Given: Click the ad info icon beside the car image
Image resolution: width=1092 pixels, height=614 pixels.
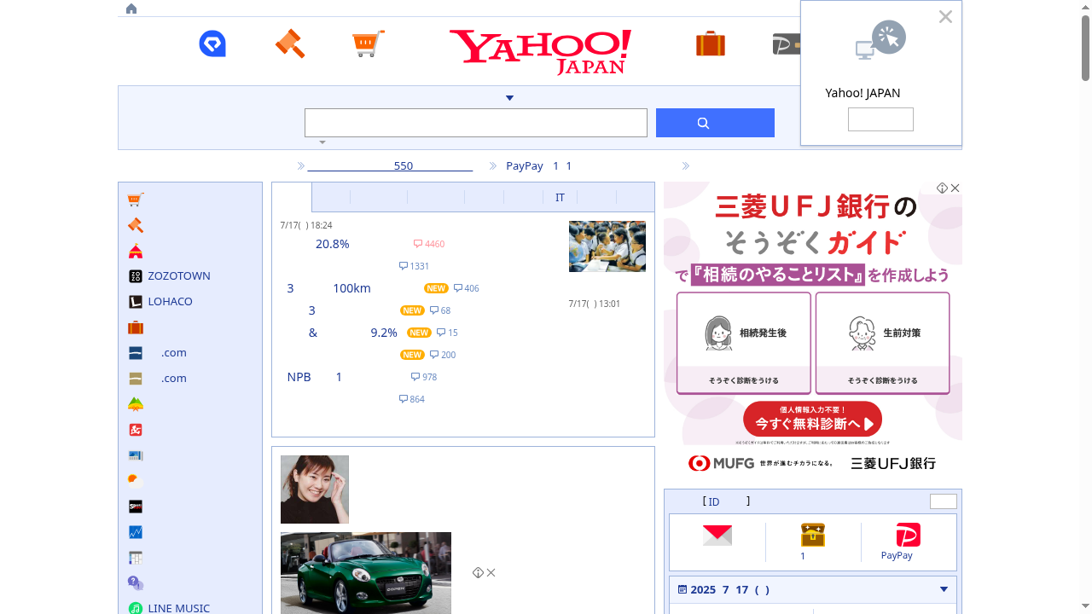Looking at the screenshot, I should pos(478,573).
